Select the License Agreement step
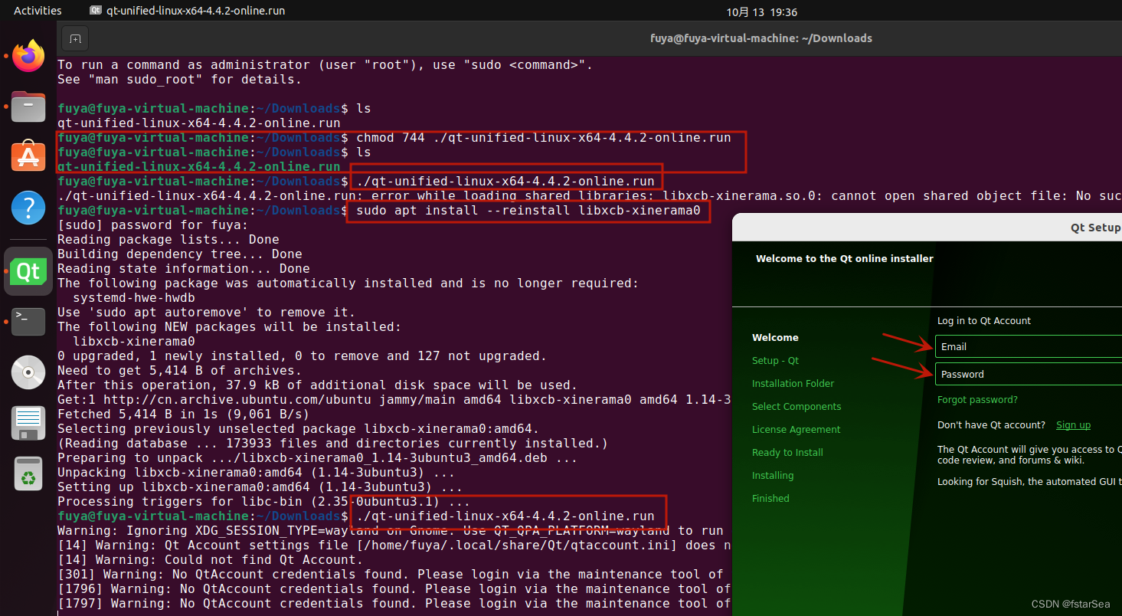This screenshot has width=1122, height=616. tap(796, 430)
